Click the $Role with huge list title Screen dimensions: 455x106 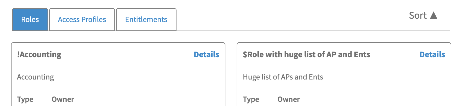click(307, 54)
